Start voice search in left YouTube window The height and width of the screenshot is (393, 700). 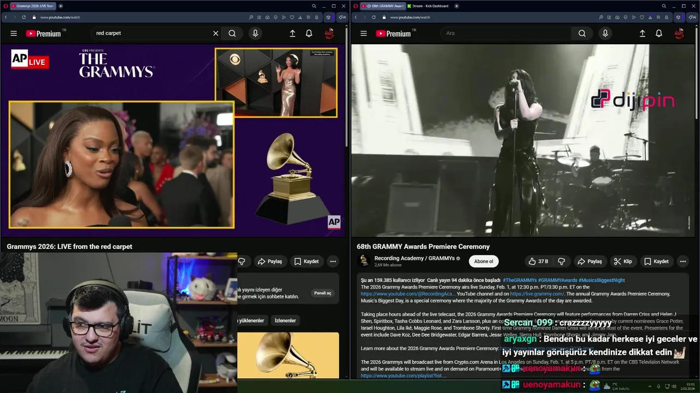click(255, 33)
